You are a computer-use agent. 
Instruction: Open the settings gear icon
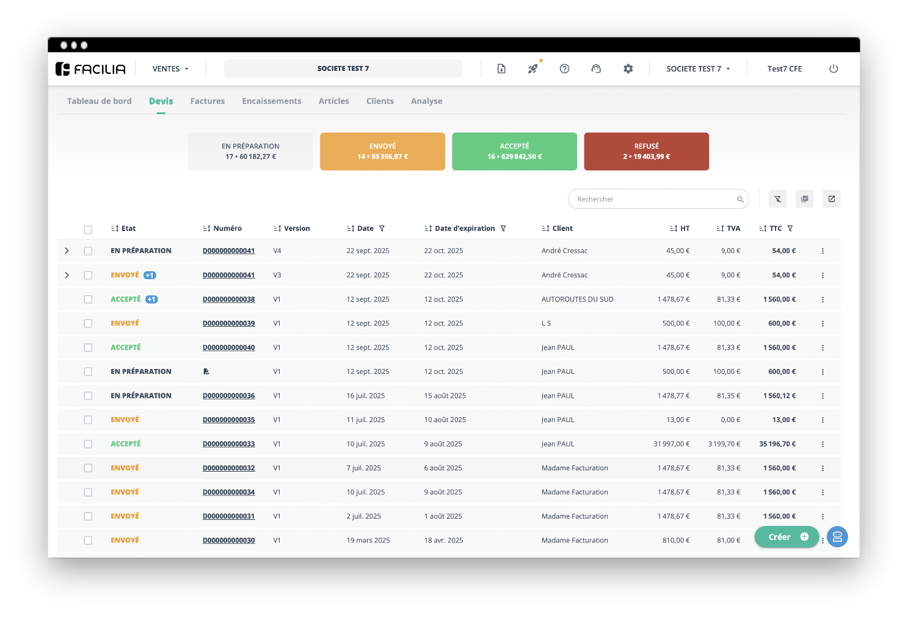click(628, 69)
